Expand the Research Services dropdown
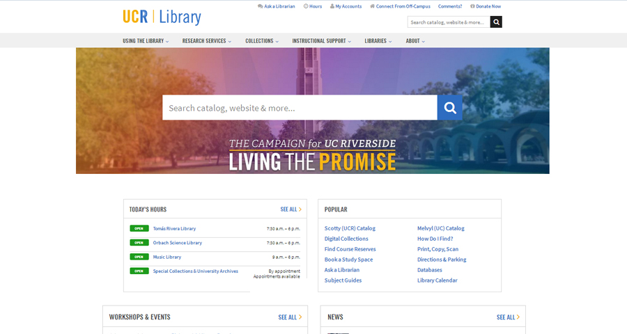Screen dimensions: 627x334 206,41
